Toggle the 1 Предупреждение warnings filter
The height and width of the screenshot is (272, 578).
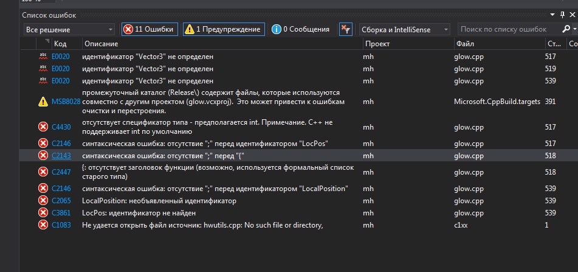pyautogui.click(x=224, y=29)
